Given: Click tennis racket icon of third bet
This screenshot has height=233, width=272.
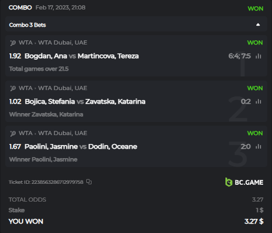Looking at the screenshot, I should pos(13,134).
